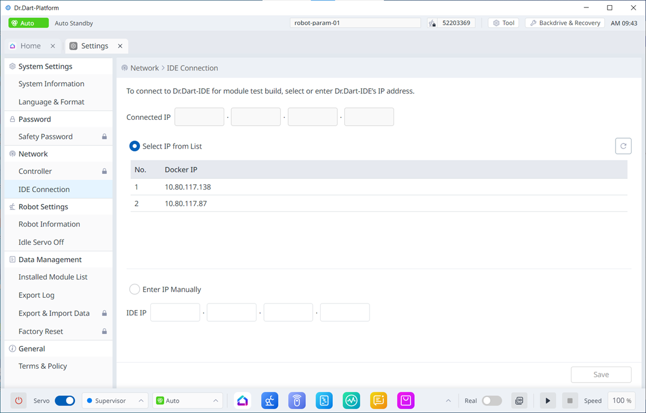Image resolution: width=646 pixels, height=413 pixels.
Task: Toggle the Real mode switch
Action: point(492,400)
